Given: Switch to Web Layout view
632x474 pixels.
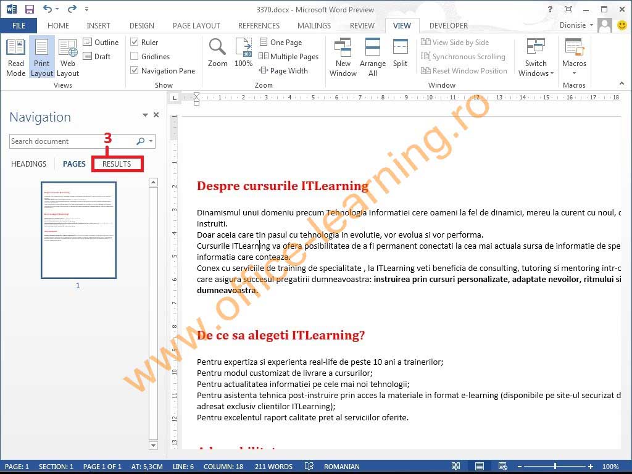Looking at the screenshot, I should [68, 57].
